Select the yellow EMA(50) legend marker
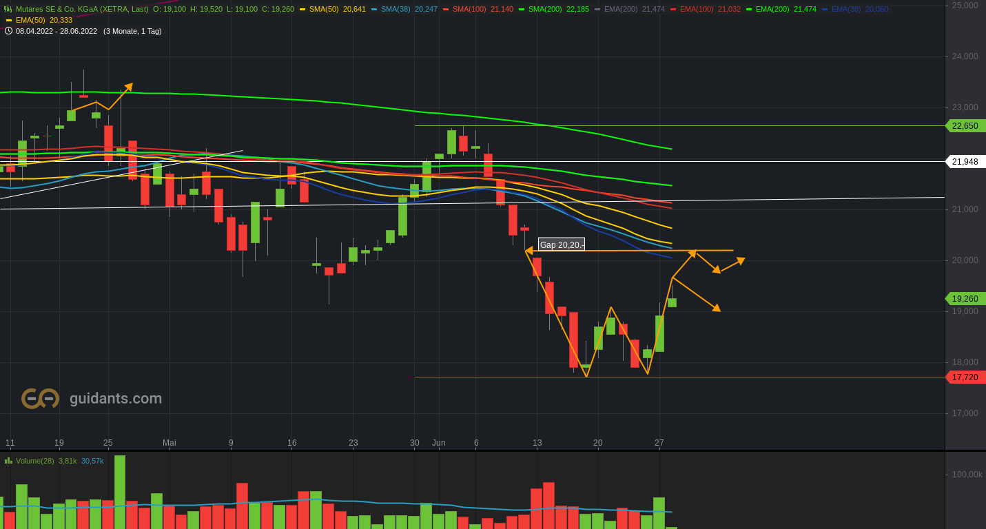 (x=8, y=21)
